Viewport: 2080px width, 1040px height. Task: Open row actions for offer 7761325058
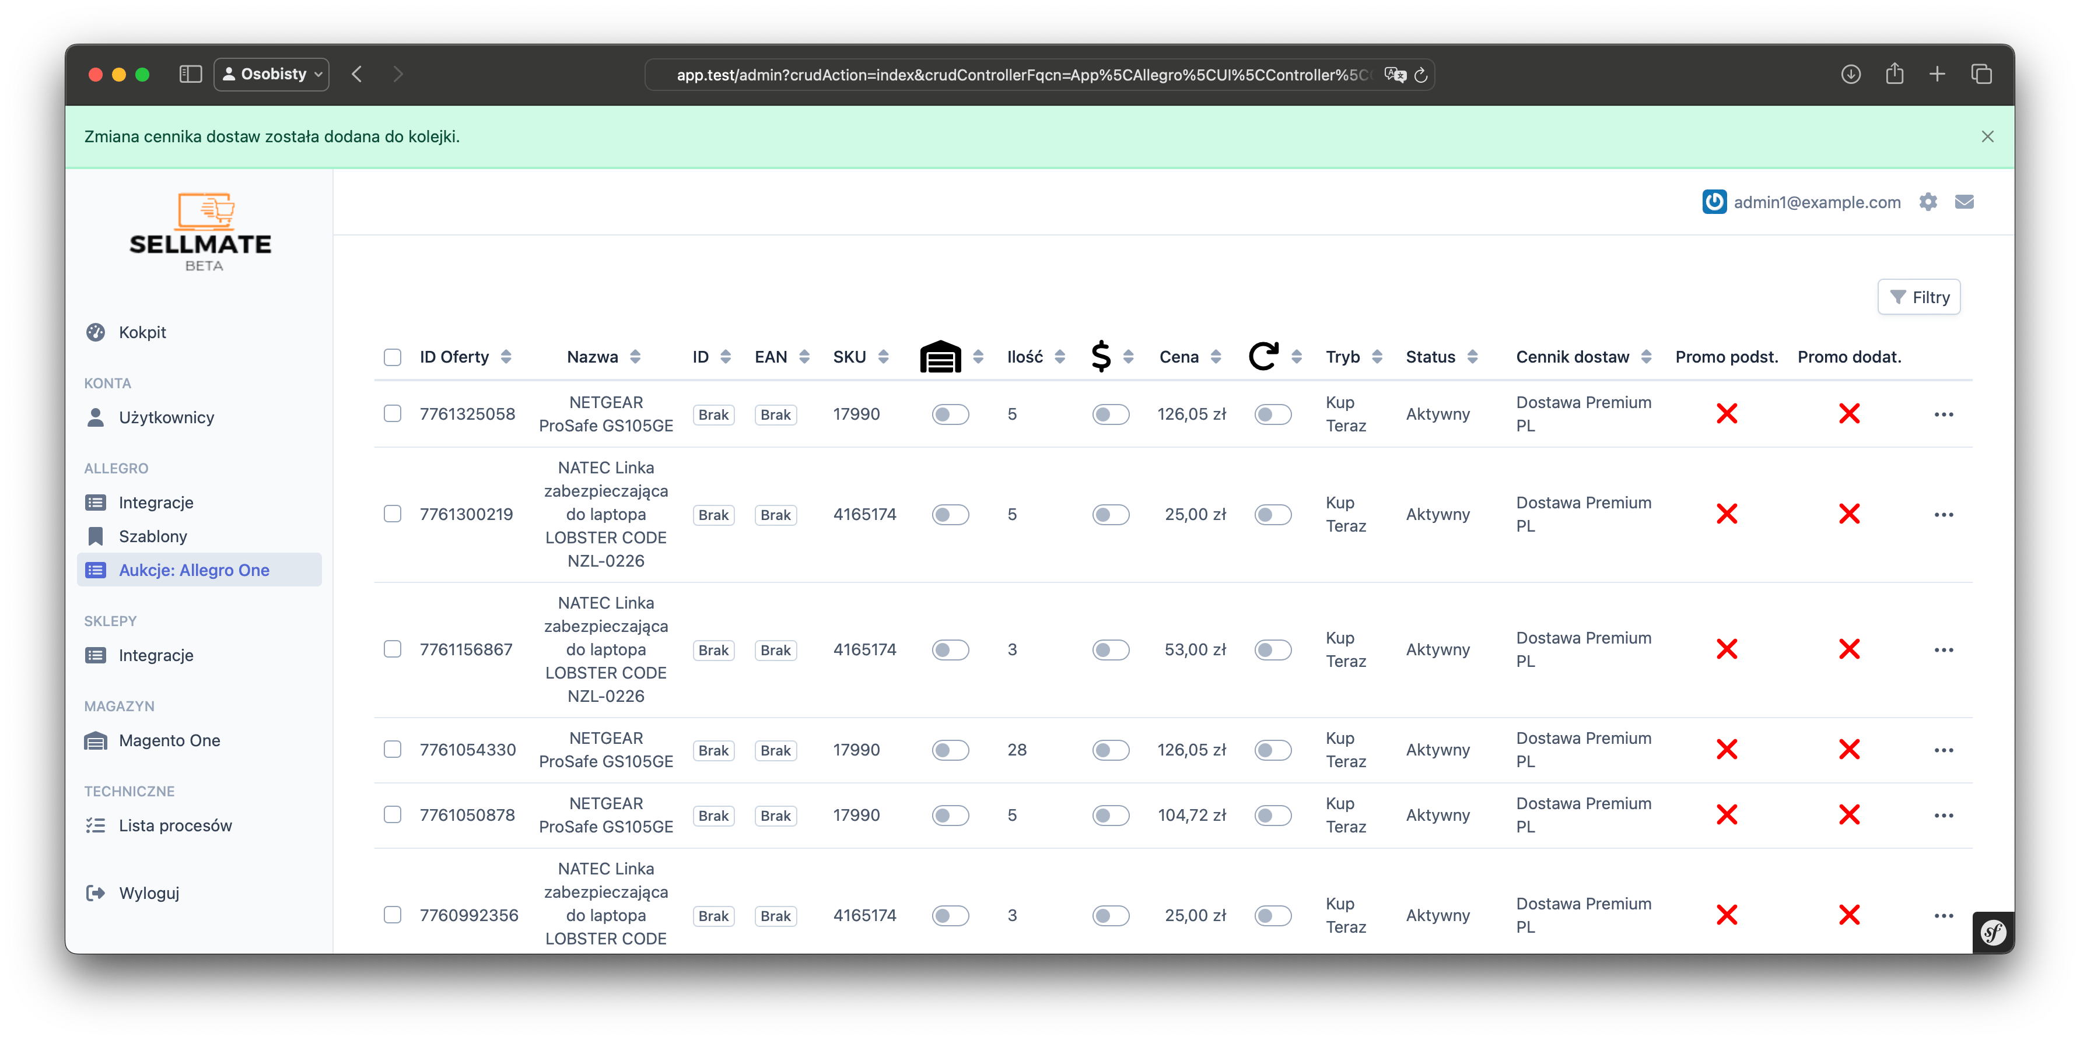(x=1944, y=414)
